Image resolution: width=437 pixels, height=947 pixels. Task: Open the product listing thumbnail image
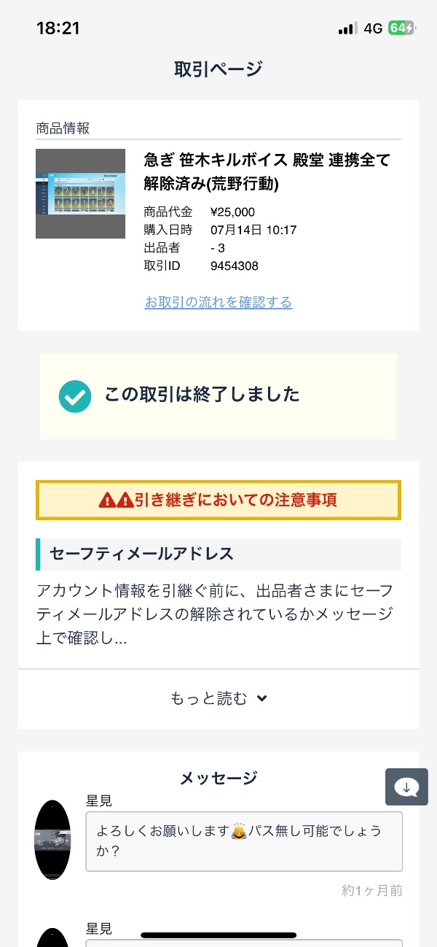[x=80, y=193]
